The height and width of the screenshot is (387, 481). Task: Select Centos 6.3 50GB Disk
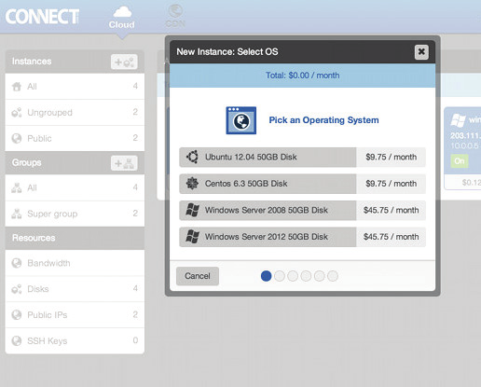pos(302,184)
